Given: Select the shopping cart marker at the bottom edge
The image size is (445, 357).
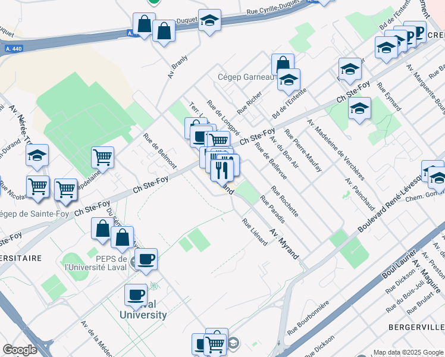Looking at the screenshot, I should click(215, 345).
